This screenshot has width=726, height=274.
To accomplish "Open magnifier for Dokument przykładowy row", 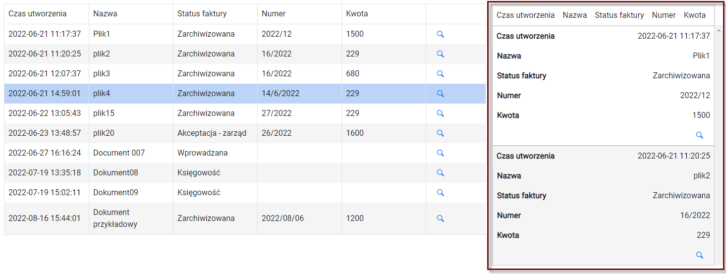I will (440, 219).
